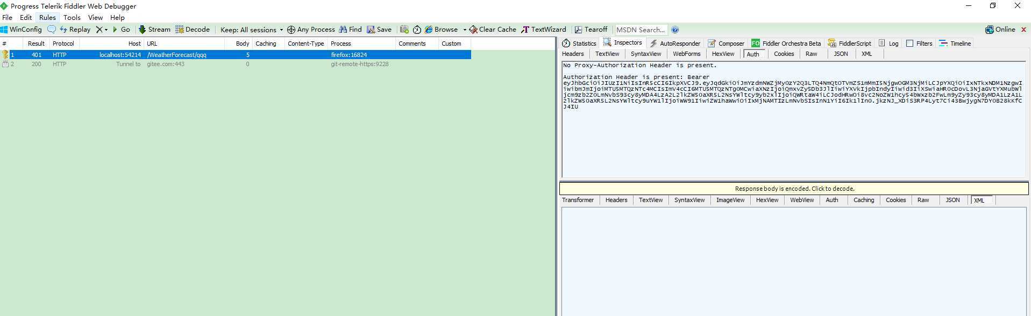The width and height of the screenshot is (1031, 316).
Task: Open the Rules menu
Action: pos(47,17)
